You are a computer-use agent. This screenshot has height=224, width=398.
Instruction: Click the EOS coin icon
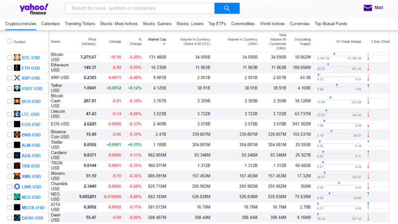click(17, 124)
